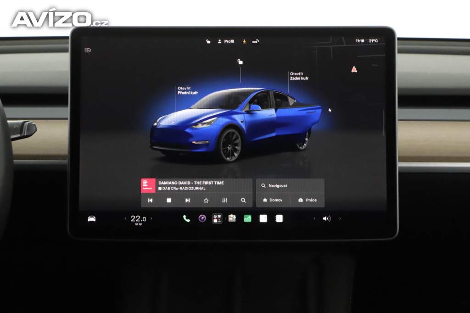470x313 pixels.
Task: Open the notebook manual app icon
Action: (279, 218)
